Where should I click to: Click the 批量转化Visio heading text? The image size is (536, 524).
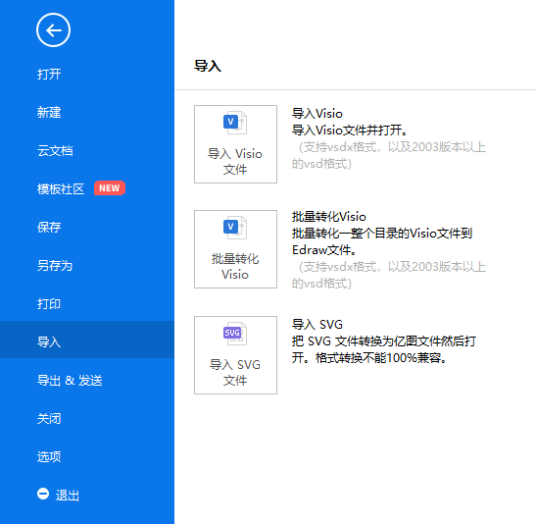point(329,217)
